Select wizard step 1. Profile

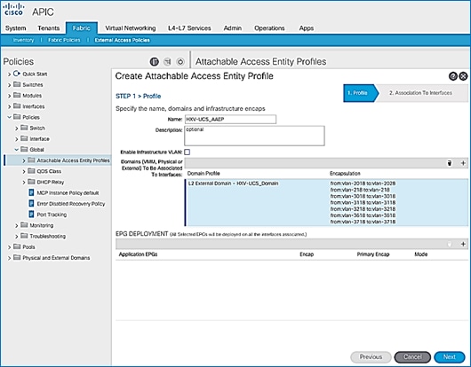pyautogui.click(x=360, y=93)
